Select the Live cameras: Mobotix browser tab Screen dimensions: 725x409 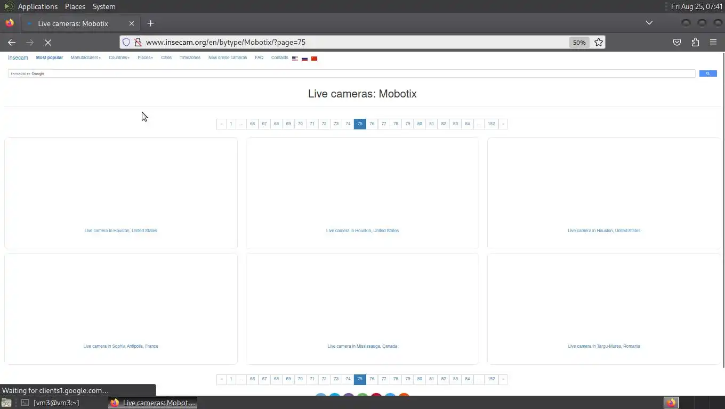80,23
